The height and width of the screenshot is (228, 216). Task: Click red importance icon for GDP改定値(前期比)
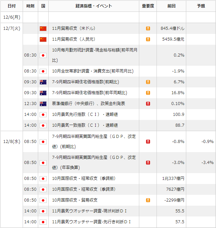coord(148,142)
